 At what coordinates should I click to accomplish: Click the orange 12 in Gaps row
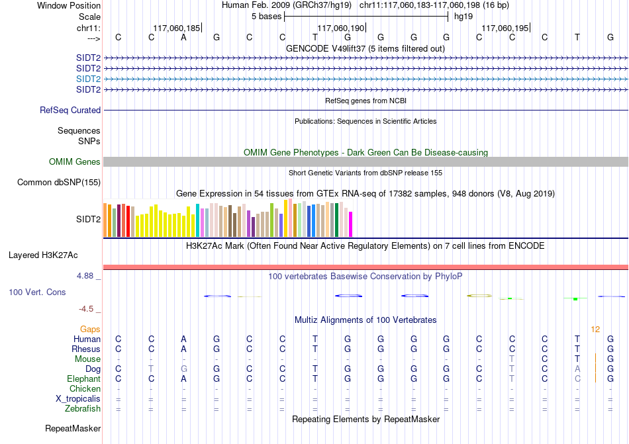tap(595, 330)
